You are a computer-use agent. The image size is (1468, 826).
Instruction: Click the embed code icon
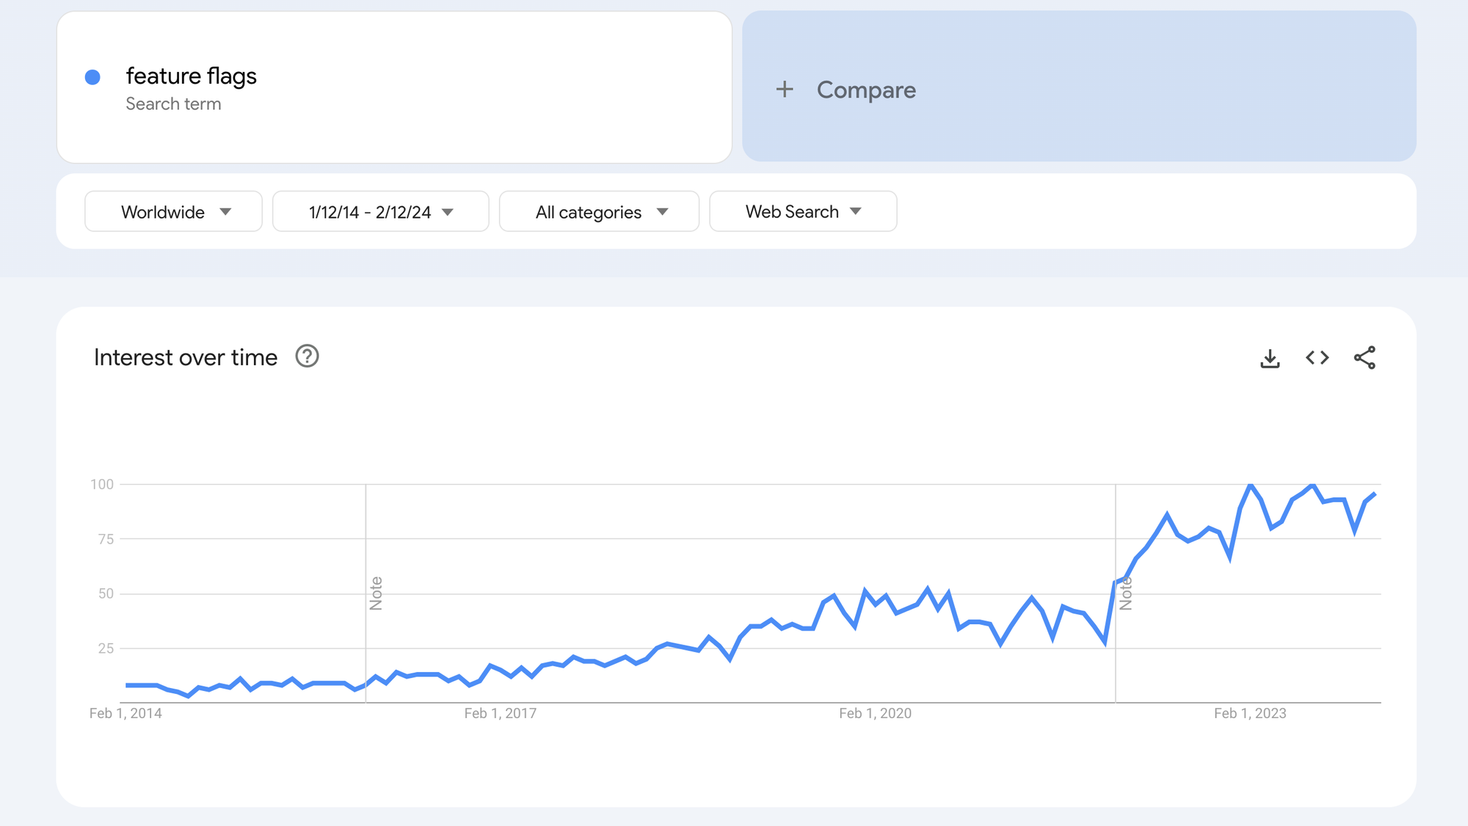[x=1317, y=357]
